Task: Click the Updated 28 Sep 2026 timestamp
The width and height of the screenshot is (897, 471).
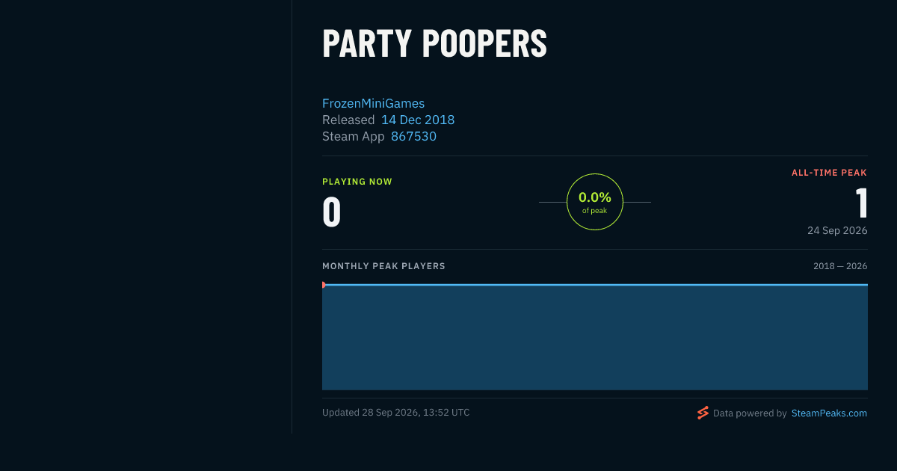Action: pos(396,413)
